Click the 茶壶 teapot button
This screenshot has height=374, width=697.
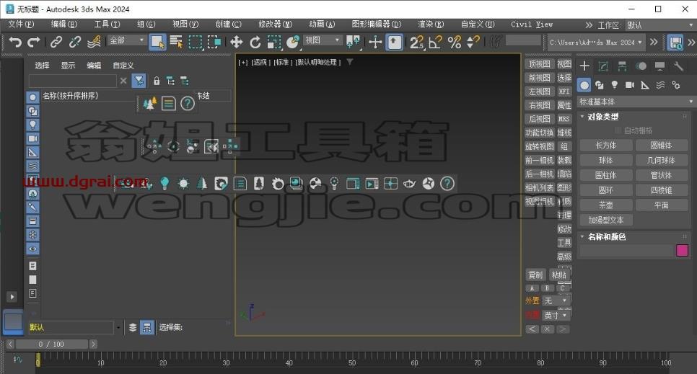(x=606, y=205)
